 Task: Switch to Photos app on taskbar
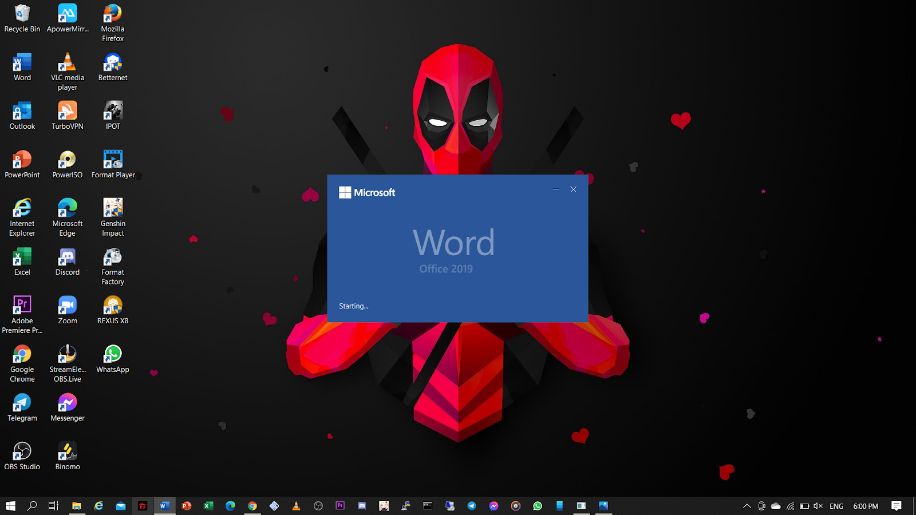[x=603, y=506]
